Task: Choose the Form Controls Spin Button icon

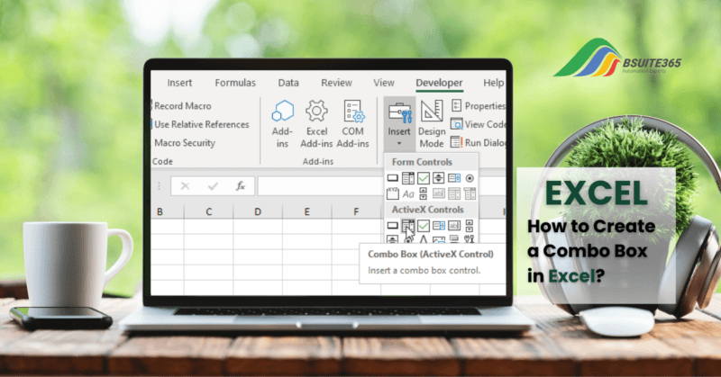Action: coord(439,178)
